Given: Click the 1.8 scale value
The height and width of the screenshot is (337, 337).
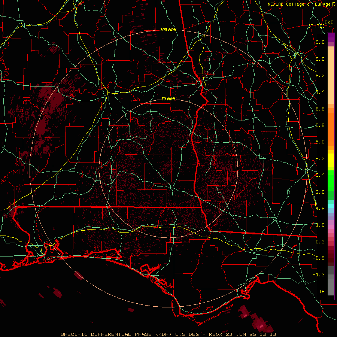Looking at the screenshot, I should tap(320, 209).
